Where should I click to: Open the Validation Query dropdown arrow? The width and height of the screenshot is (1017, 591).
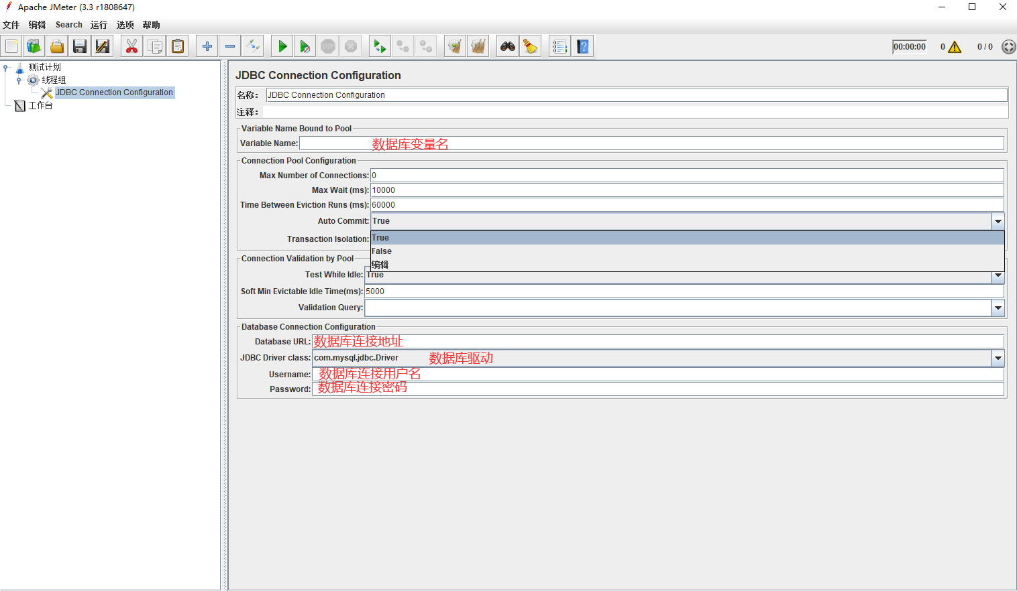click(x=998, y=308)
